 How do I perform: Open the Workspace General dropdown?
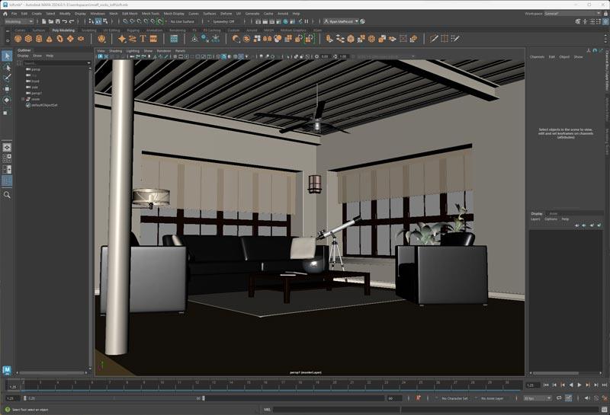click(566, 14)
